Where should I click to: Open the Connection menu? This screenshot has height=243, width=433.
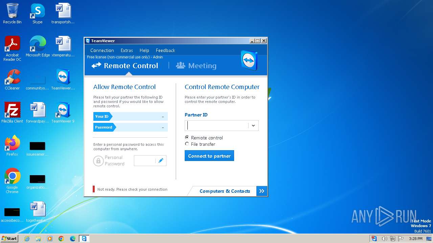tap(102, 50)
